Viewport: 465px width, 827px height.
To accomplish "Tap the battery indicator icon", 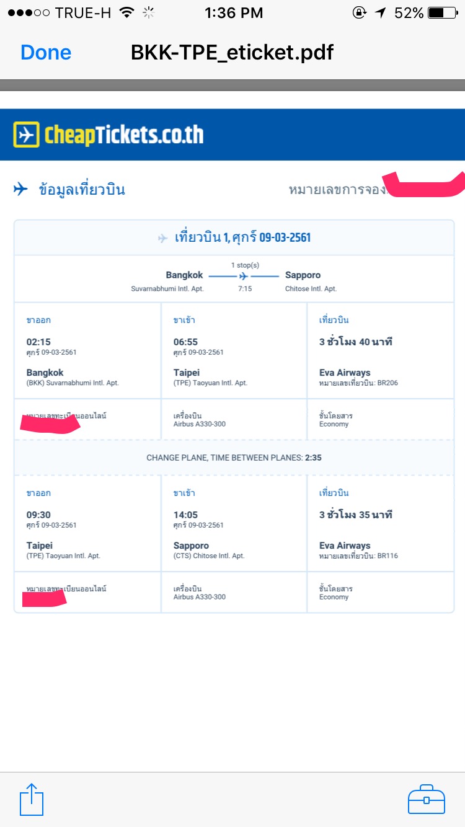I will click(x=444, y=12).
